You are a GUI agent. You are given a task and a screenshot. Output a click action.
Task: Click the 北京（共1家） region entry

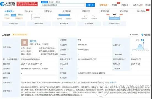[x=26, y=51]
